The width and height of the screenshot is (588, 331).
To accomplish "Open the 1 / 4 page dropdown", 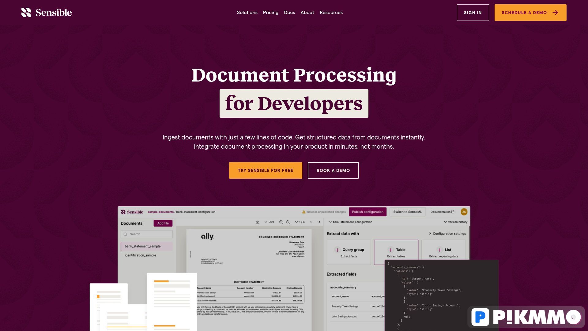I will point(300,222).
